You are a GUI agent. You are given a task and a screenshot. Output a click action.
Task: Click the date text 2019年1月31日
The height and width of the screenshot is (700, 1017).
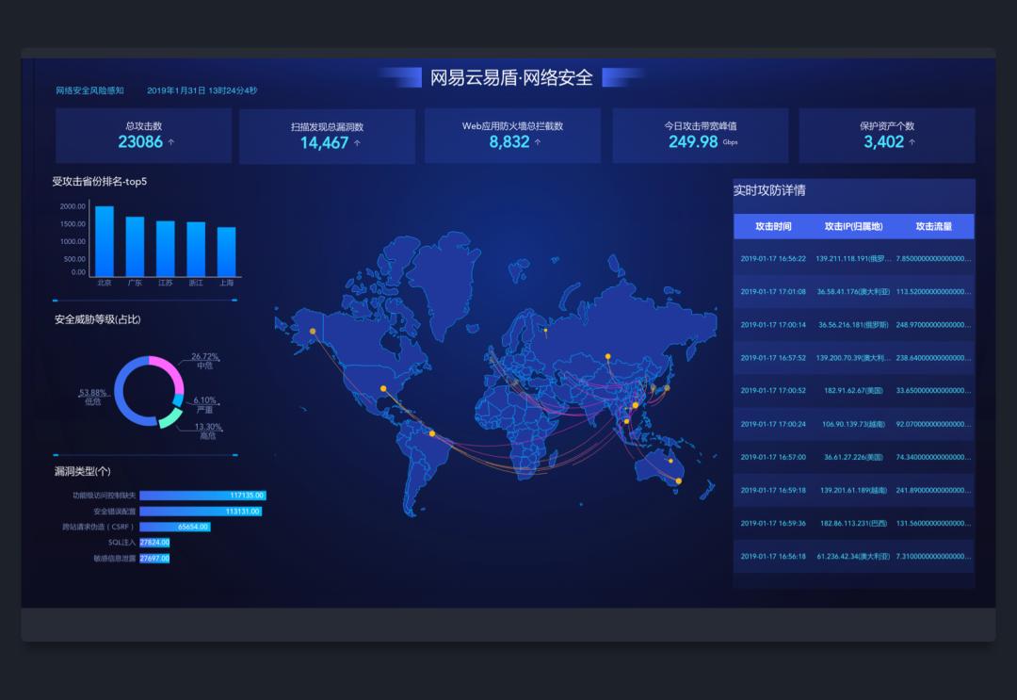click(x=176, y=90)
